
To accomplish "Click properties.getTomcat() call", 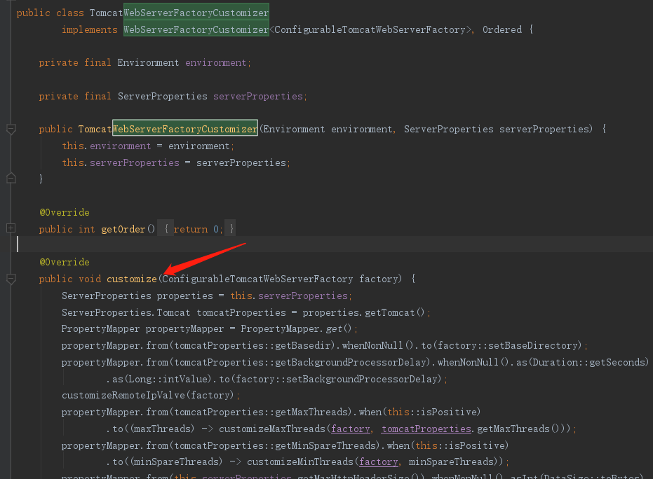I will (363, 312).
